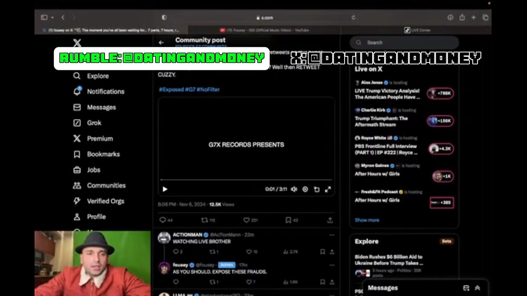Open video player settings gear
This screenshot has width=527, height=296.
[305, 189]
